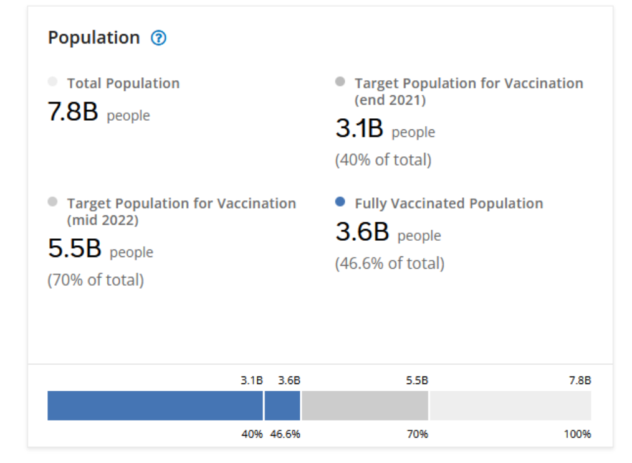This screenshot has width=632, height=463.
Task: Click the 5.5B marker above the bar
Action: (417, 381)
